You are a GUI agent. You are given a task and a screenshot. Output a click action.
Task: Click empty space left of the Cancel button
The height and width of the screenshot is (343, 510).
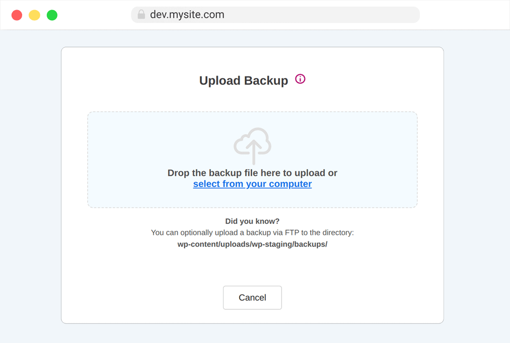pyautogui.click(x=143, y=298)
